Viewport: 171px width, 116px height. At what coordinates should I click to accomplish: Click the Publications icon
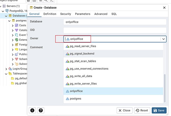pyautogui.click(x=17, y=54)
